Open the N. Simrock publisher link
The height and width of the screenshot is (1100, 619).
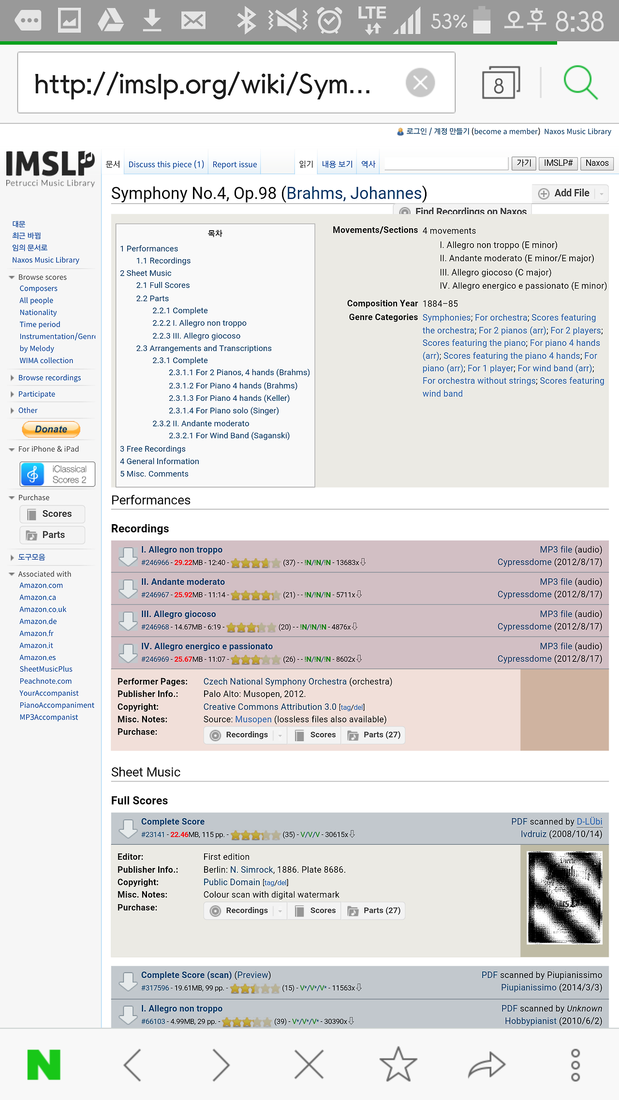click(x=251, y=870)
